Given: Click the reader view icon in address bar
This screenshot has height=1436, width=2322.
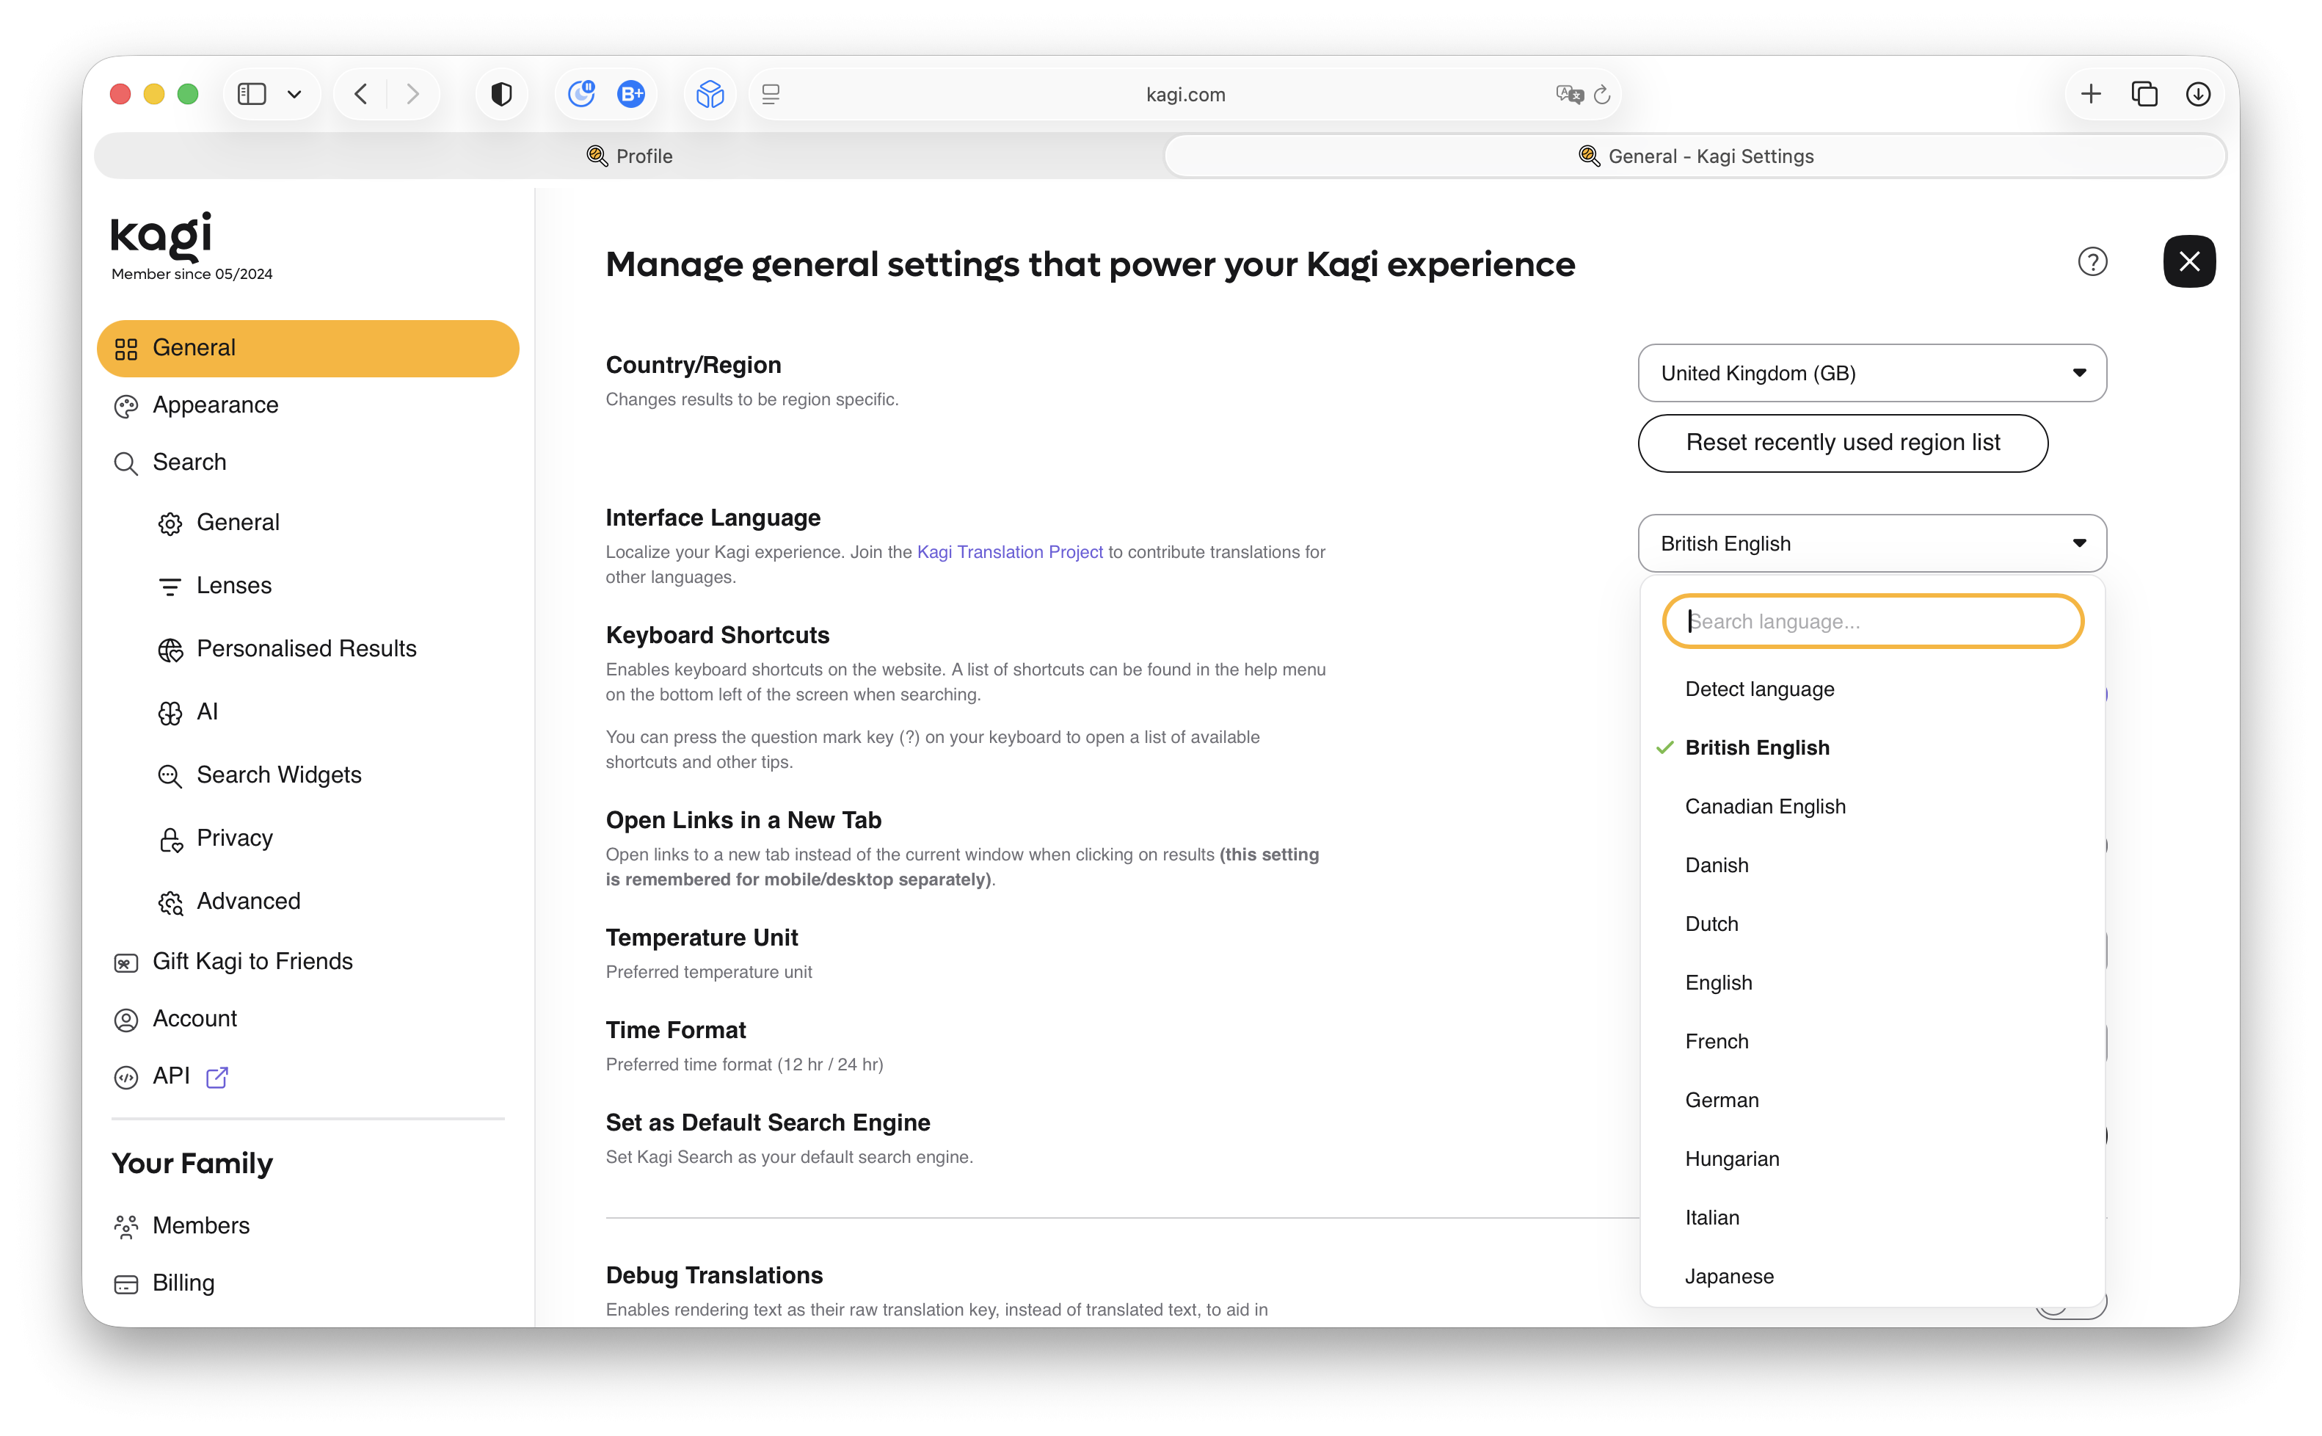Looking at the screenshot, I should coord(771,94).
